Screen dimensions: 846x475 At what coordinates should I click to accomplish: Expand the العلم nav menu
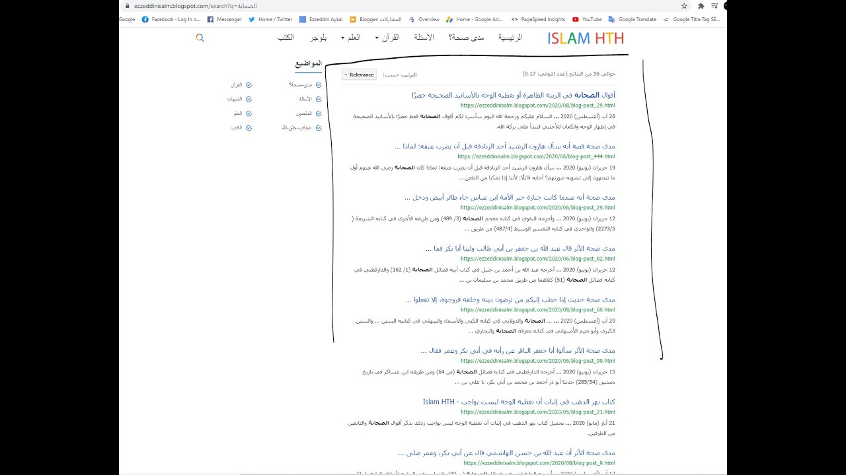point(352,38)
